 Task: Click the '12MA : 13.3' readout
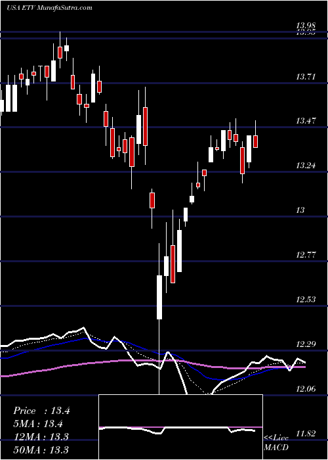[x=41, y=437]
